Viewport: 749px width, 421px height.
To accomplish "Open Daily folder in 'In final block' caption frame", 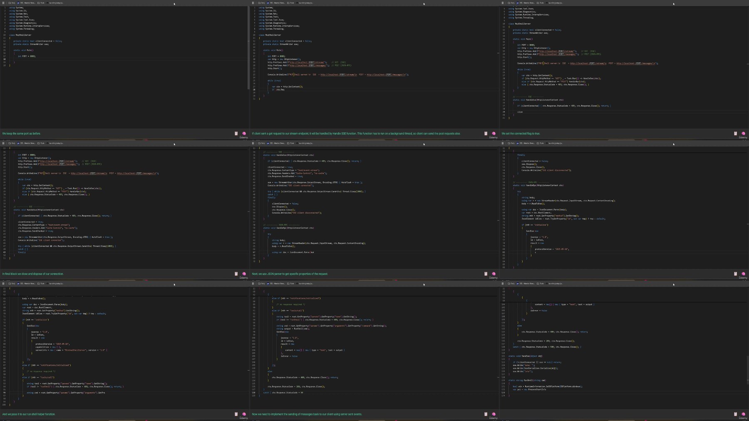I will 12,143.
